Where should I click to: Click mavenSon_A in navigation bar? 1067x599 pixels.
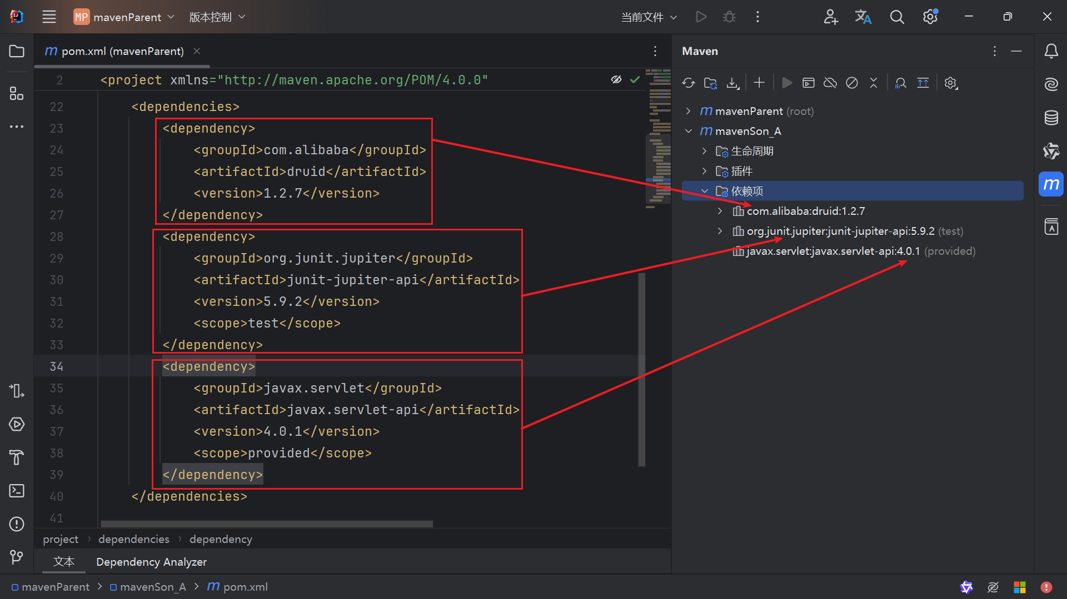tap(148, 586)
